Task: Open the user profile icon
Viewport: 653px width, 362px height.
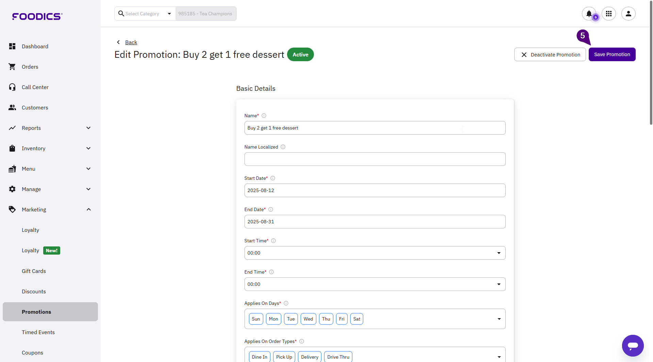Action: [628, 14]
